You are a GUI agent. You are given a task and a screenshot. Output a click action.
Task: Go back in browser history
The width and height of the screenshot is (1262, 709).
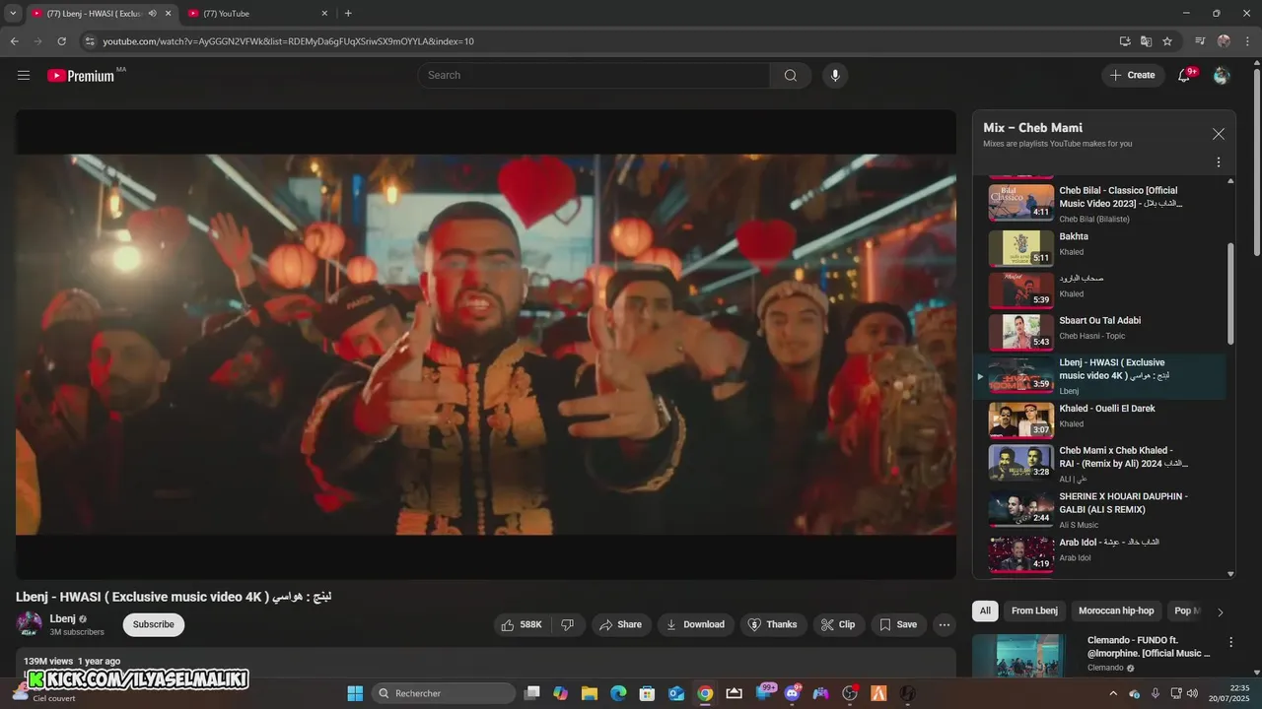14,41
